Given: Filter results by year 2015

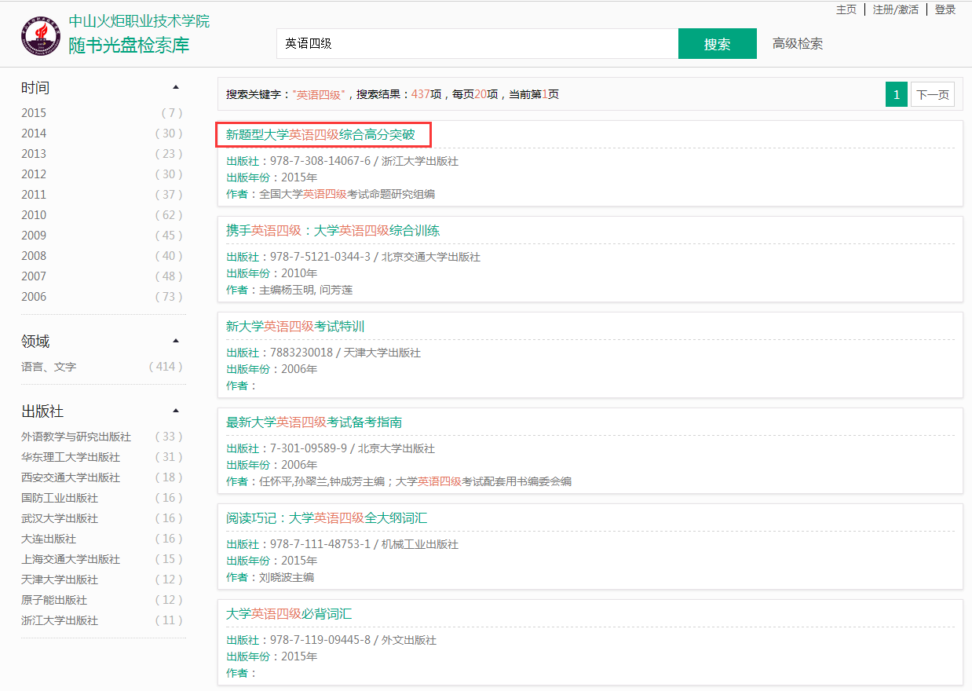Looking at the screenshot, I should pos(34,113).
